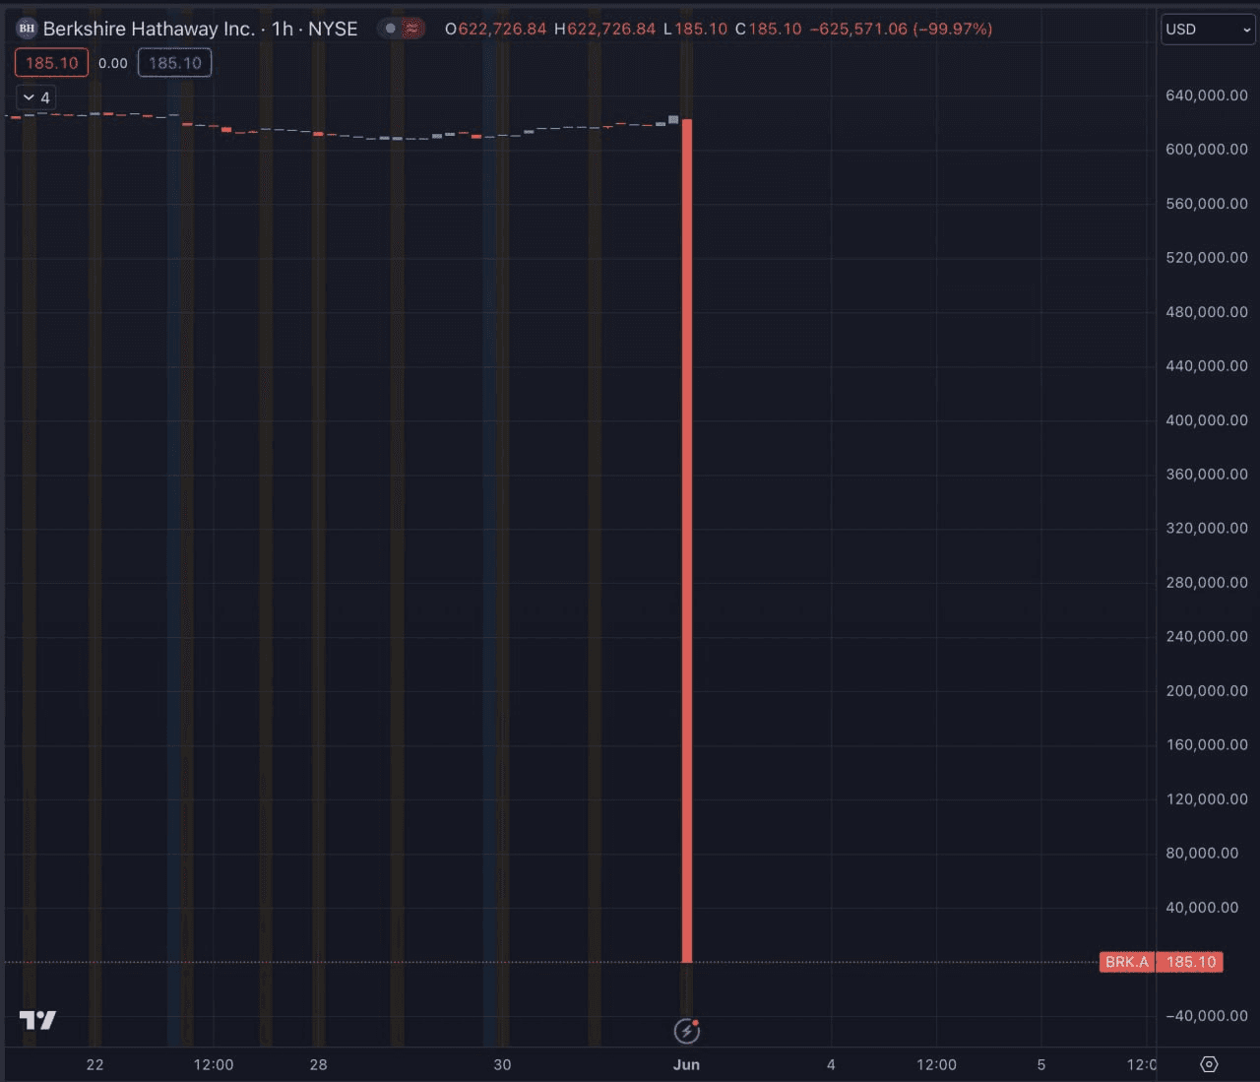Screen dimensions: 1260x1082
Task: Click the 600,000.00 price axis label
Action: click(1207, 150)
